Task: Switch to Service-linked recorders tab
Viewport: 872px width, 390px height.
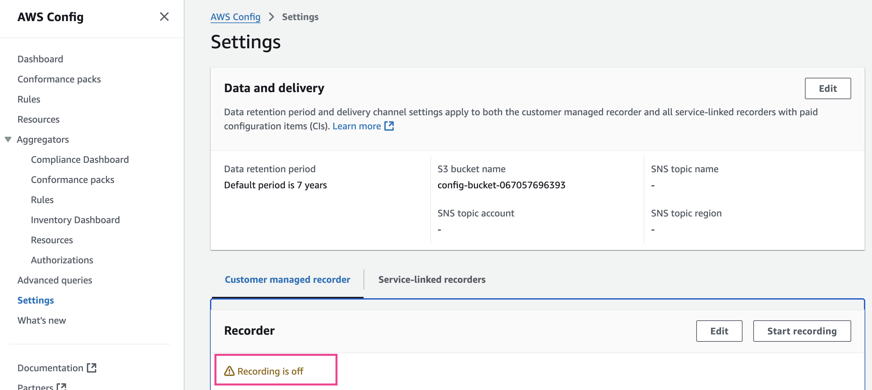Action: [432, 279]
